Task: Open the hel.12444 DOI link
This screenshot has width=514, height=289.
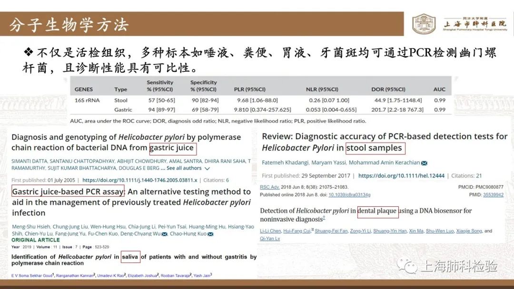Action: click(x=401, y=176)
